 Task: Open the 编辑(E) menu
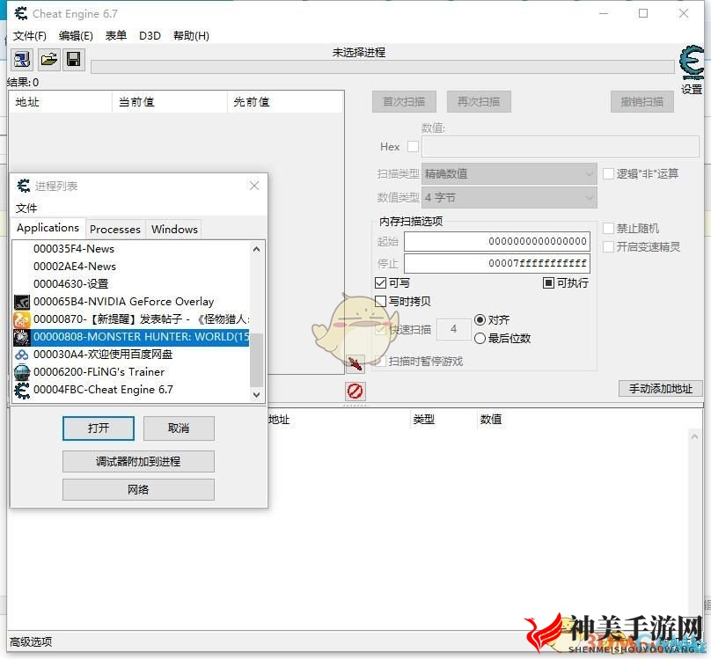coord(76,36)
